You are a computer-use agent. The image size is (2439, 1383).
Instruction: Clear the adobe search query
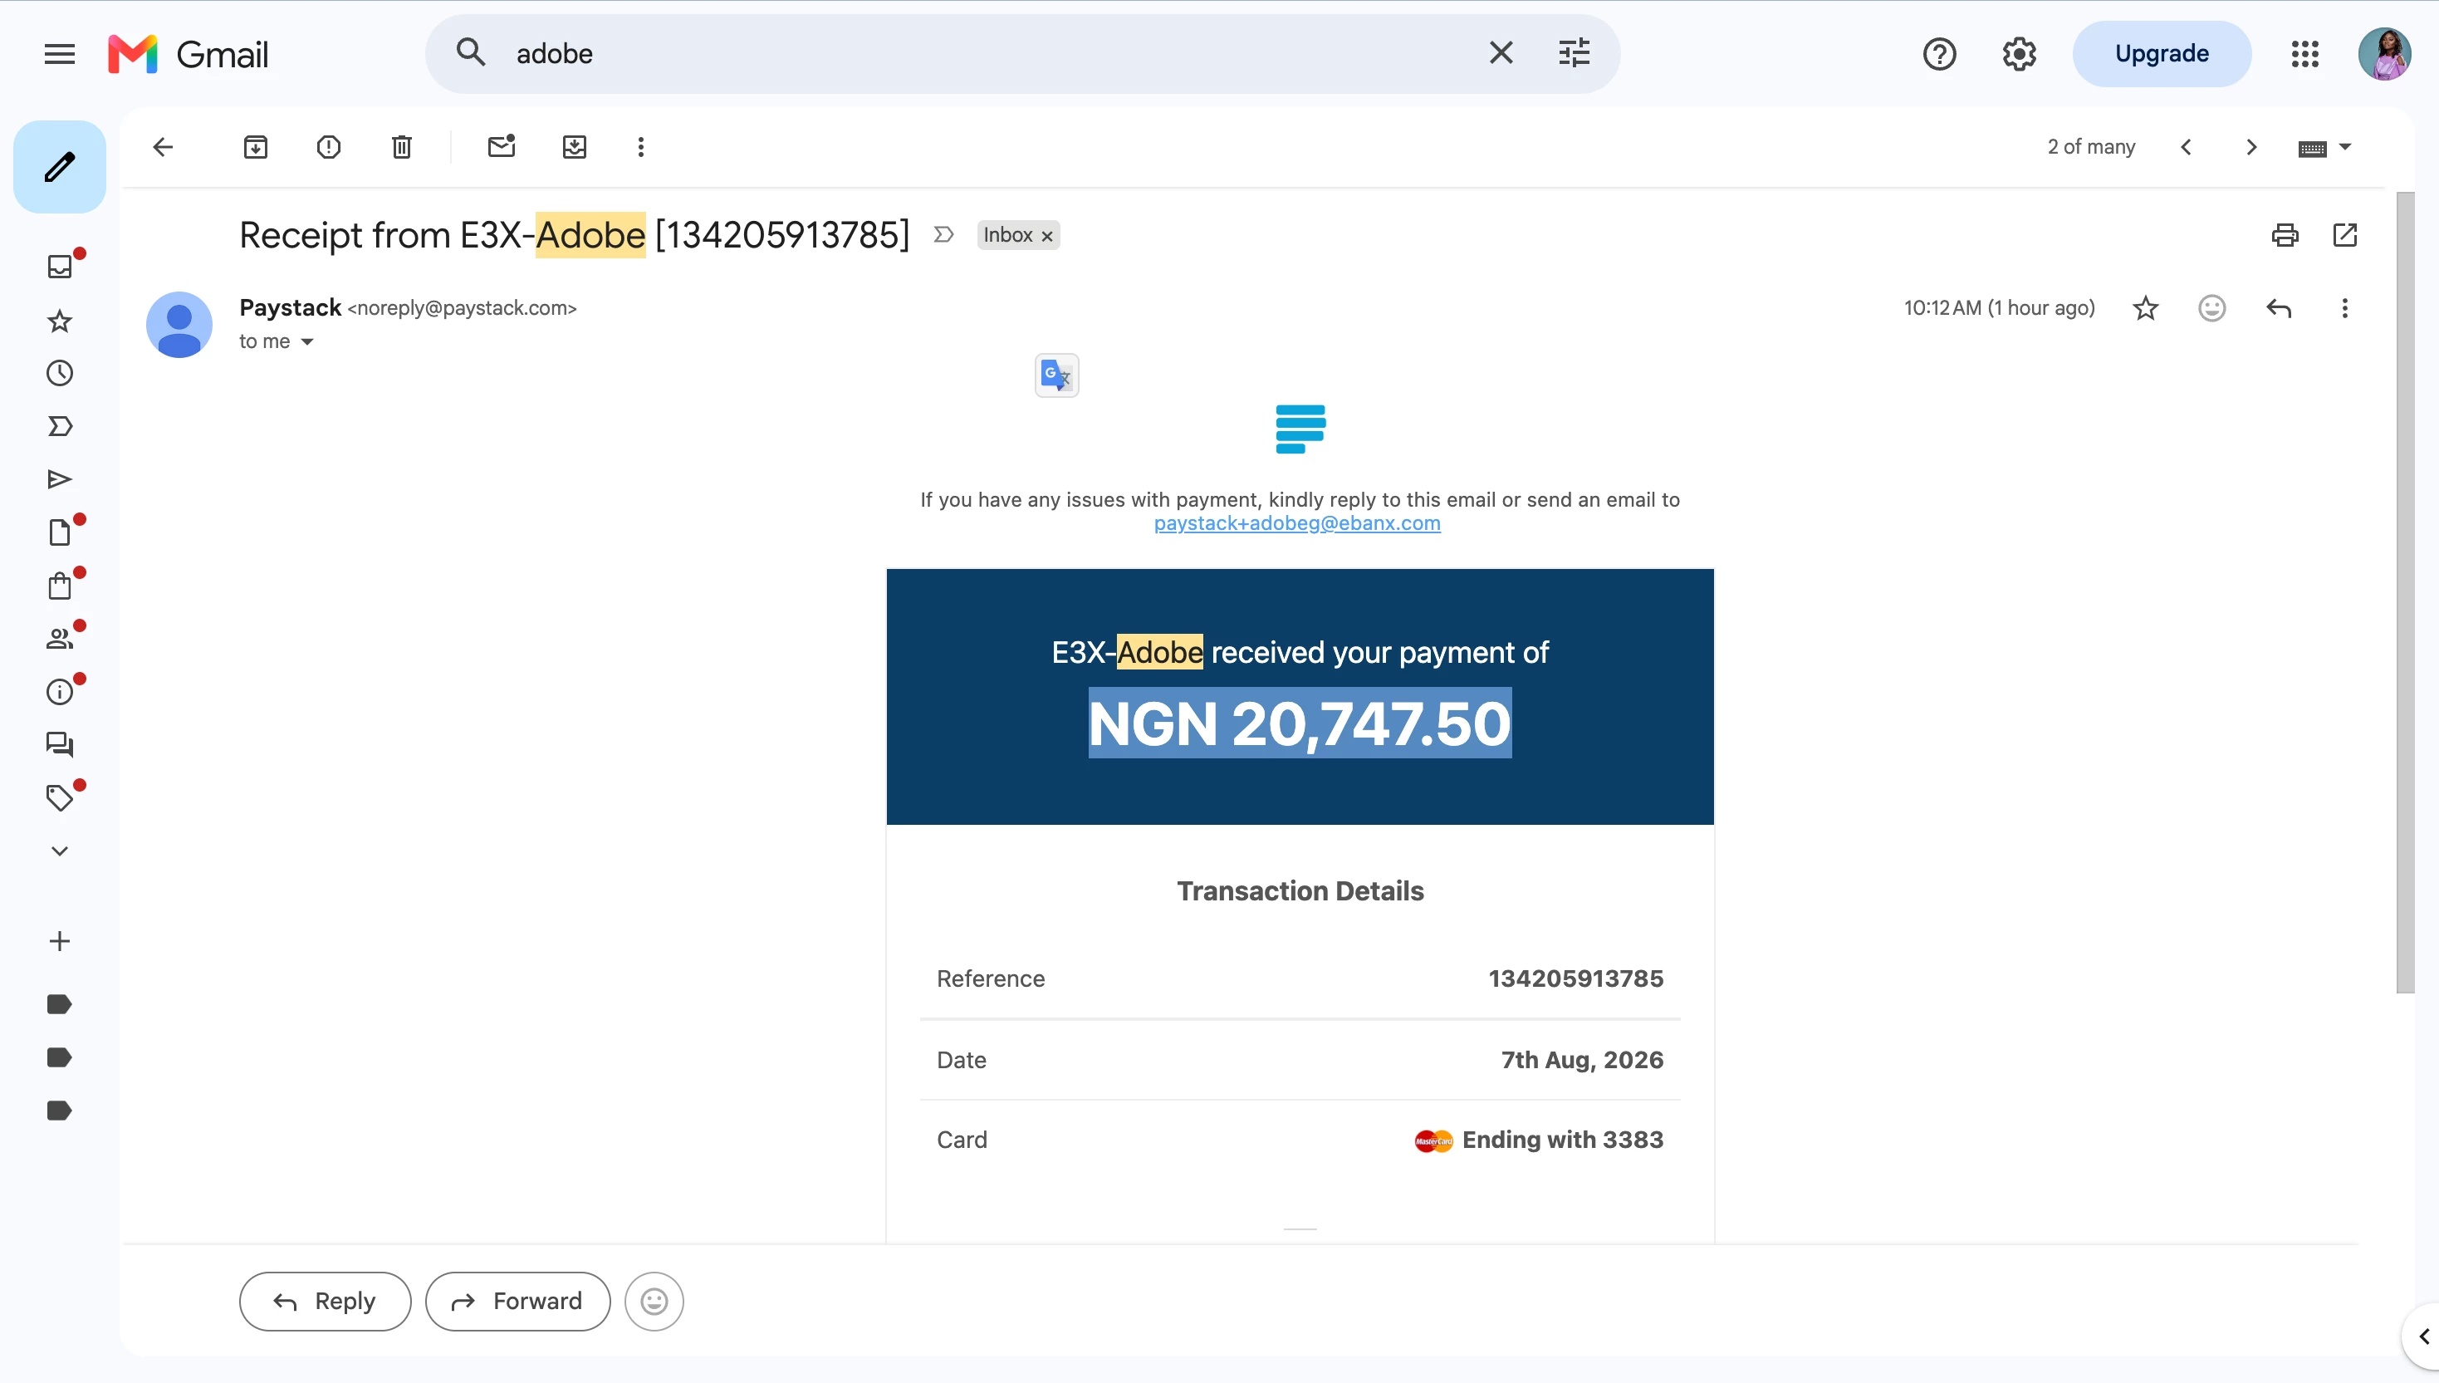pyautogui.click(x=1501, y=53)
